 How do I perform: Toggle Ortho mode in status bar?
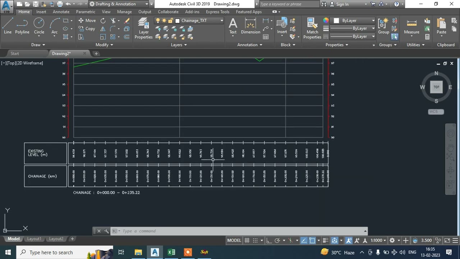pos(269,240)
